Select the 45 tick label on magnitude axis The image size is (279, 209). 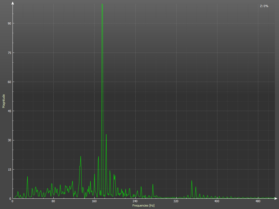pyautogui.click(x=9, y=111)
